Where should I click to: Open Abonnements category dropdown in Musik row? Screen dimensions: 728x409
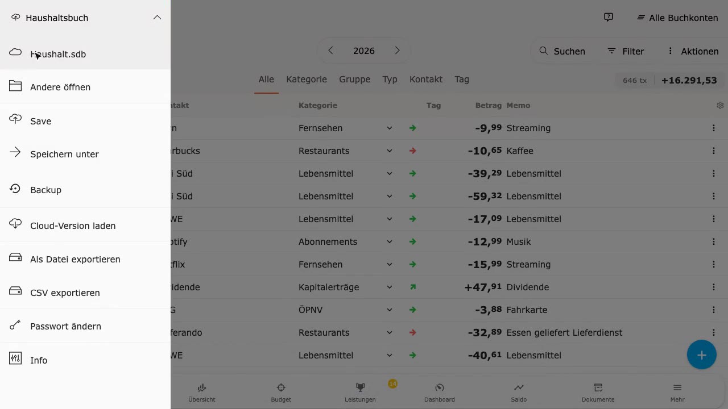coord(390,241)
